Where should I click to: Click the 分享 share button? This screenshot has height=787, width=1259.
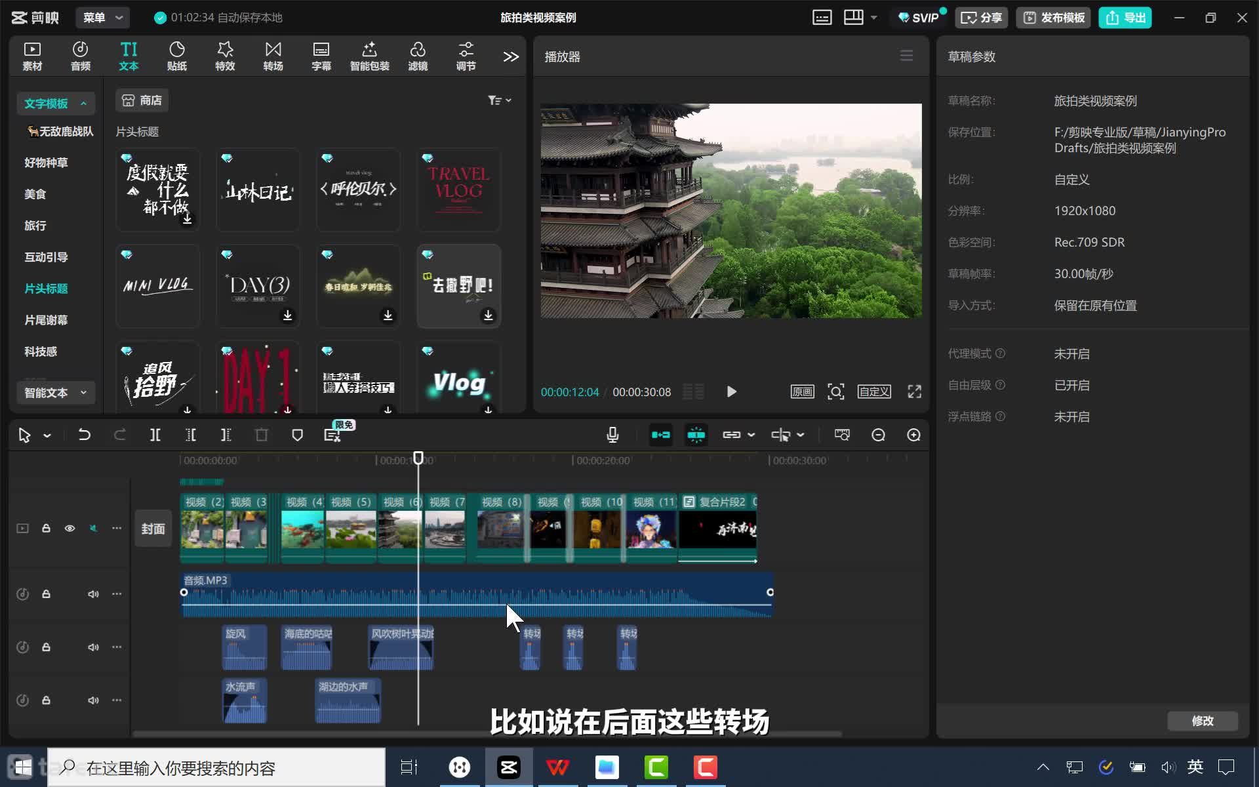coord(981,18)
